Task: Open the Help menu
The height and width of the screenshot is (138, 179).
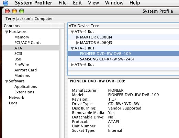Action: click(135, 3)
